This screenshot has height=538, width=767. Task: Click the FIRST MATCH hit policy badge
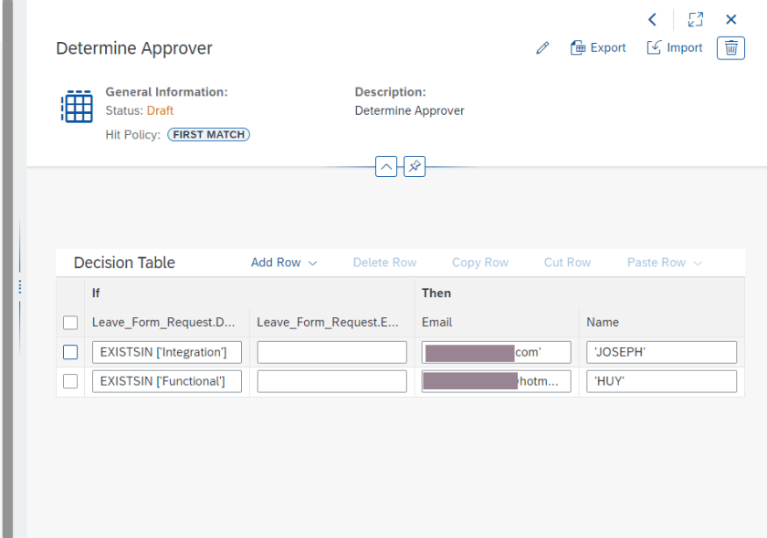point(208,134)
